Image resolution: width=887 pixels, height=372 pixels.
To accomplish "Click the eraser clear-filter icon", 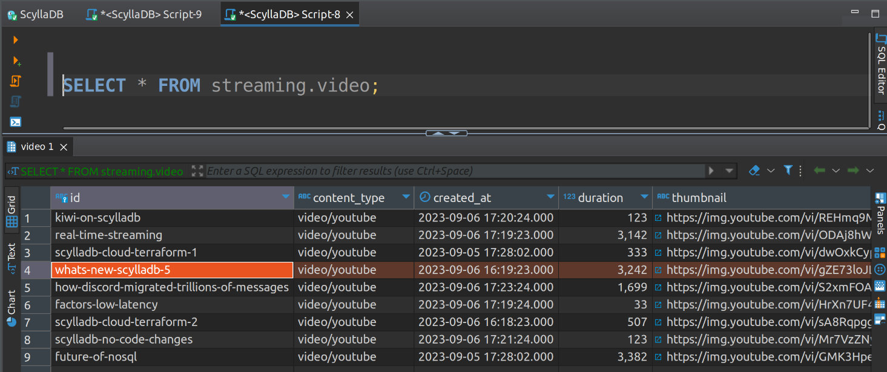I will 754,171.
